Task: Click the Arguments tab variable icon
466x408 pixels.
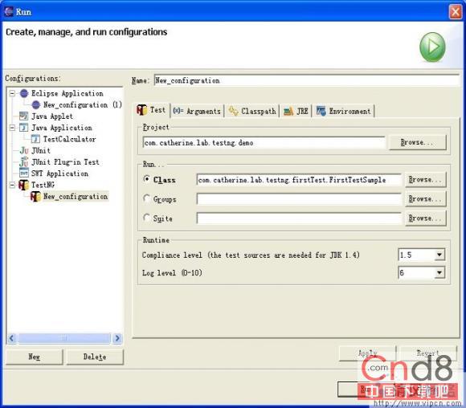Action: coord(178,111)
